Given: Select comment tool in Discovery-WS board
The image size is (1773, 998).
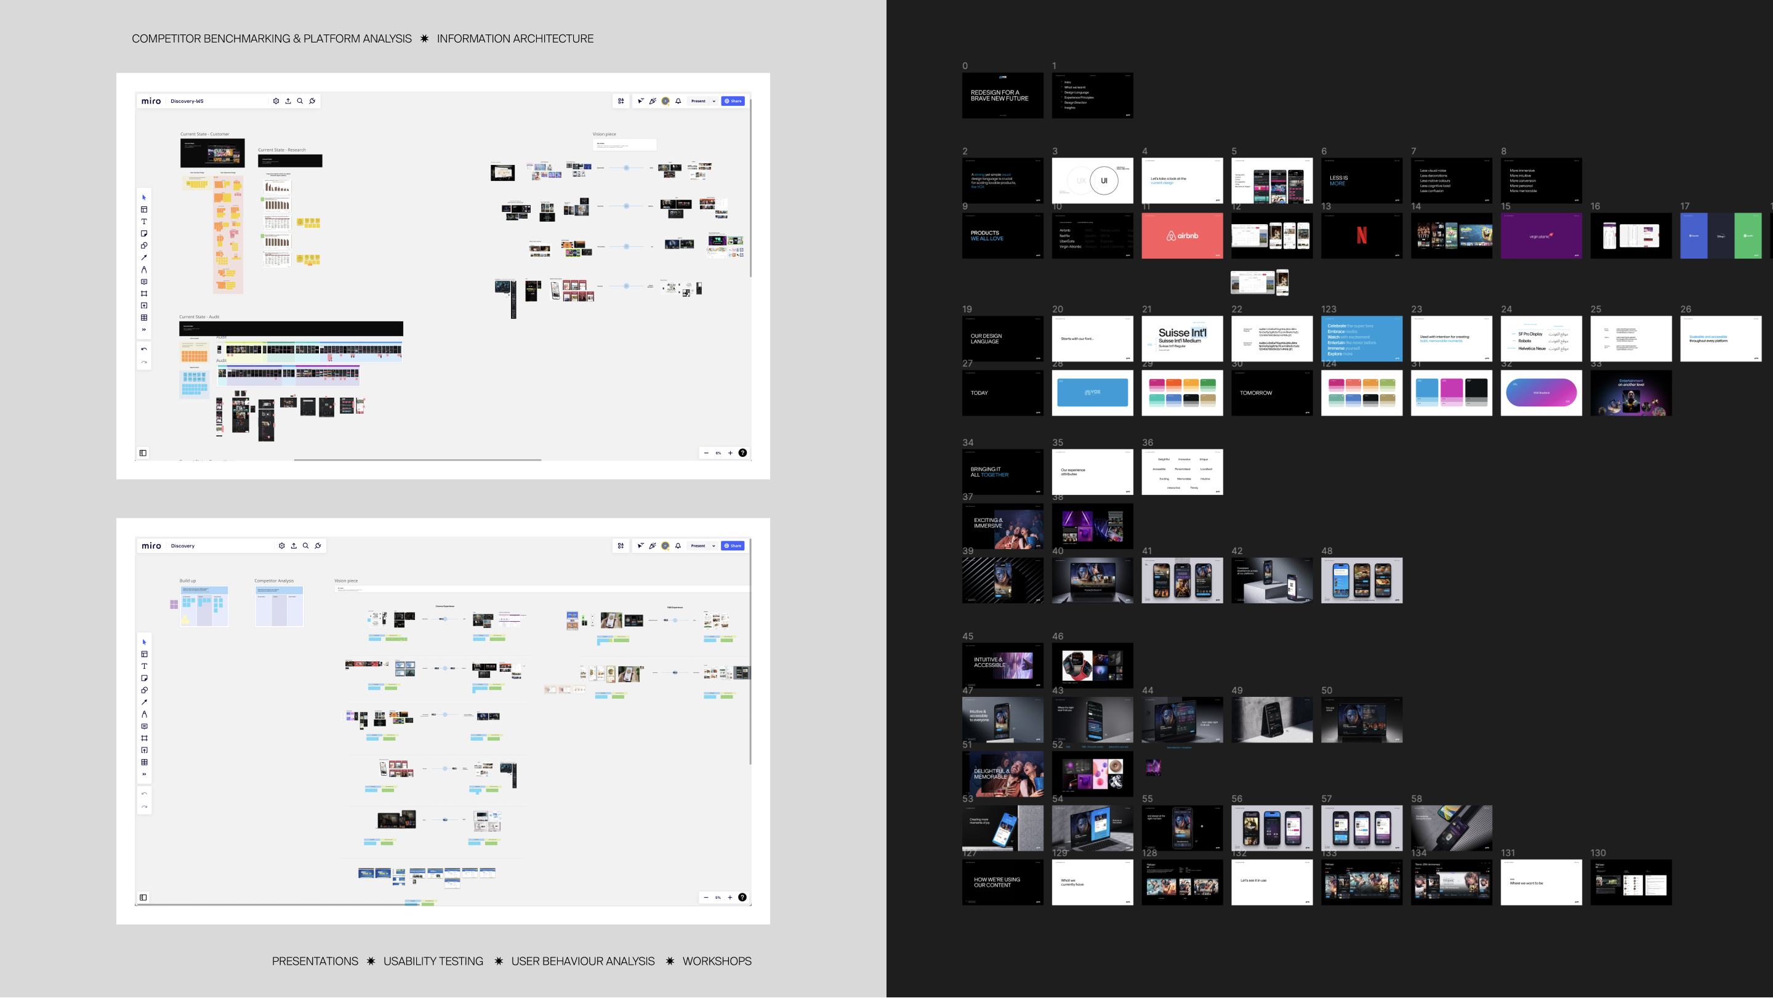Looking at the screenshot, I should (x=144, y=281).
